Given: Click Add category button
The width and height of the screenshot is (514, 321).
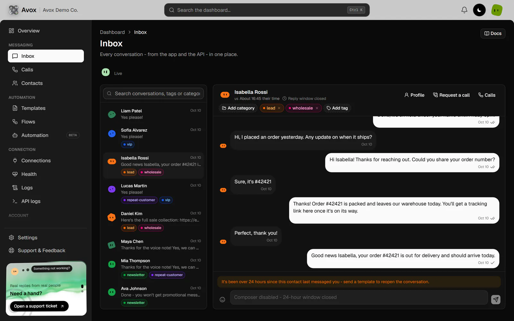Looking at the screenshot, I should pyautogui.click(x=238, y=108).
